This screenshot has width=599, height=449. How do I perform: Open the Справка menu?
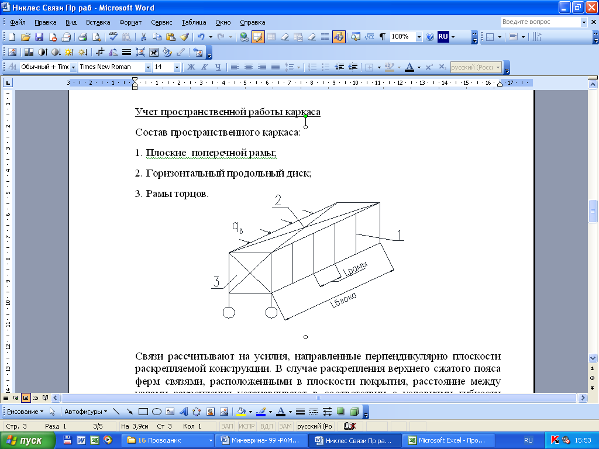pos(253,22)
